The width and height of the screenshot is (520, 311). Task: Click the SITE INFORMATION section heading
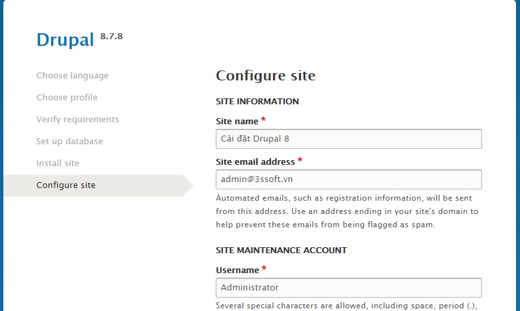pyautogui.click(x=258, y=101)
